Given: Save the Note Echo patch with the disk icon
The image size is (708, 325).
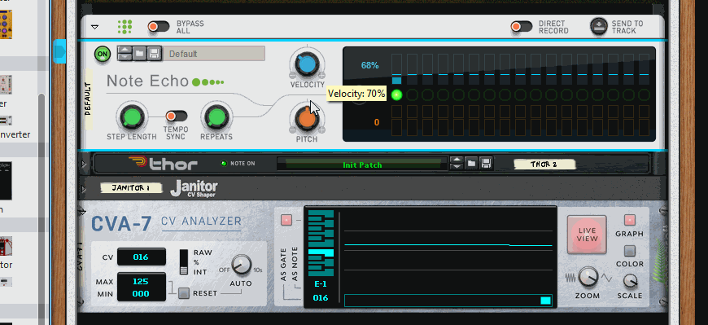Looking at the screenshot, I should pyautogui.click(x=154, y=54).
